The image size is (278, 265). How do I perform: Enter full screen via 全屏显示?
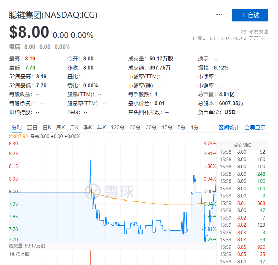point(255,128)
